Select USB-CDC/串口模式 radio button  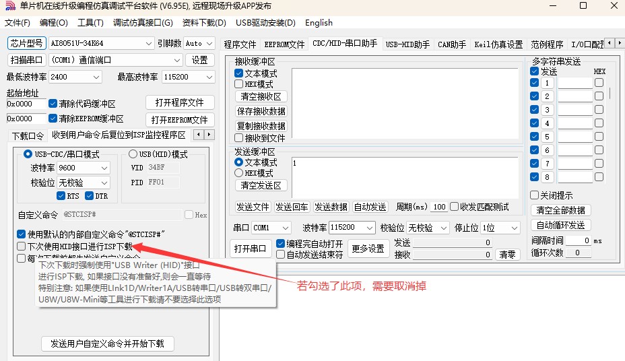tap(28, 154)
